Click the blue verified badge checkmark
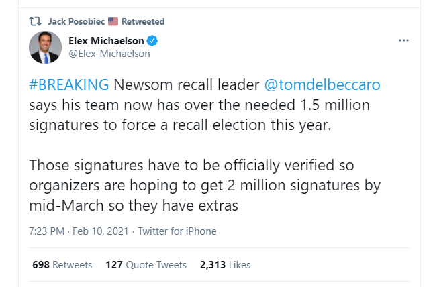The image size is (433, 287). point(152,40)
